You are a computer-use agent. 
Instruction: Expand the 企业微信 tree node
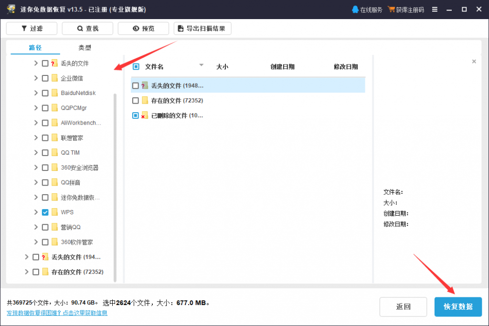click(x=36, y=78)
